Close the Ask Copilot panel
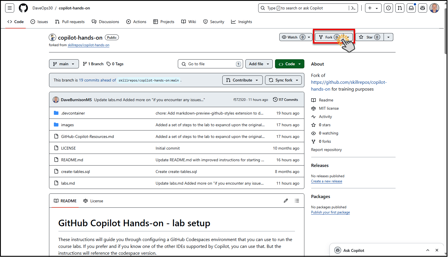This screenshot has height=257, width=448. click(x=437, y=250)
